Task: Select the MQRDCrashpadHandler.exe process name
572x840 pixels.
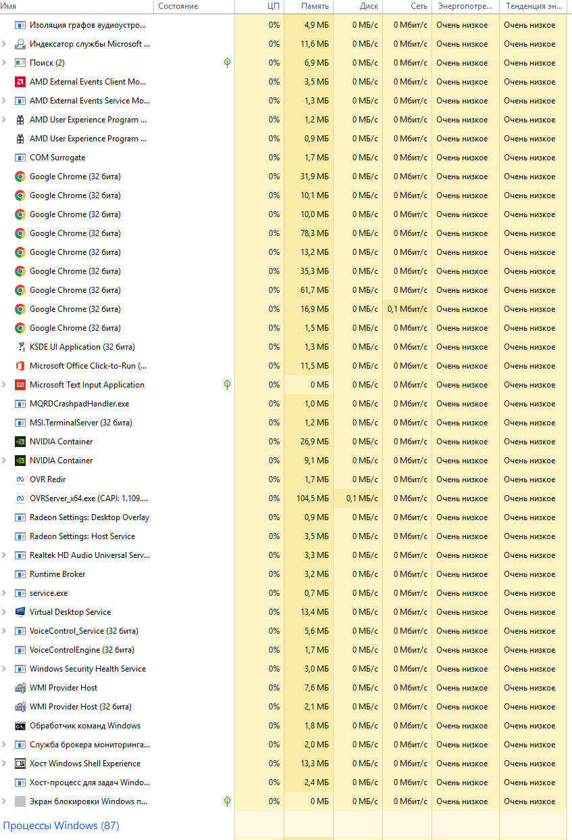Action: point(79,404)
